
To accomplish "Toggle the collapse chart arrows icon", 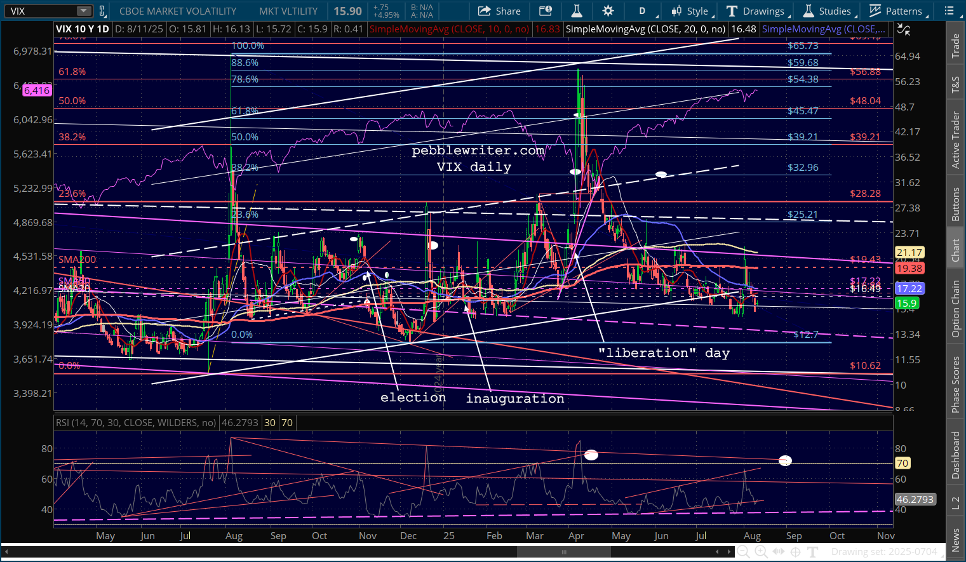I will 902,29.
